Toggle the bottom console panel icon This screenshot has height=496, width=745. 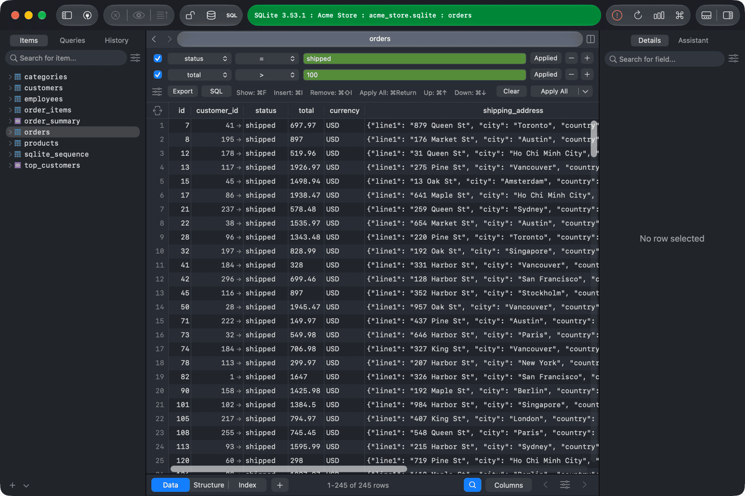click(x=706, y=15)
